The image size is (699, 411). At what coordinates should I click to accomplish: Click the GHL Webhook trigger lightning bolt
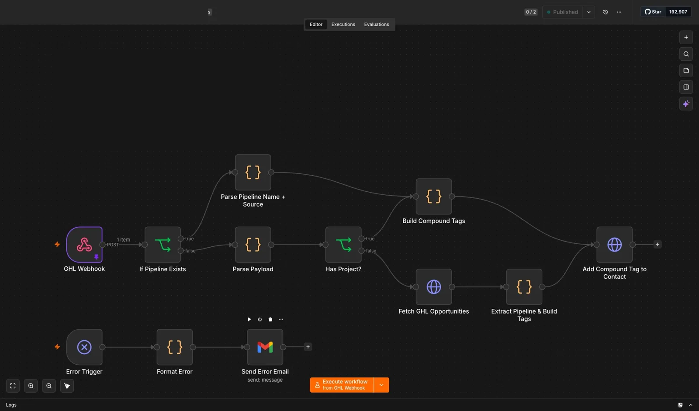coord(57,244)
